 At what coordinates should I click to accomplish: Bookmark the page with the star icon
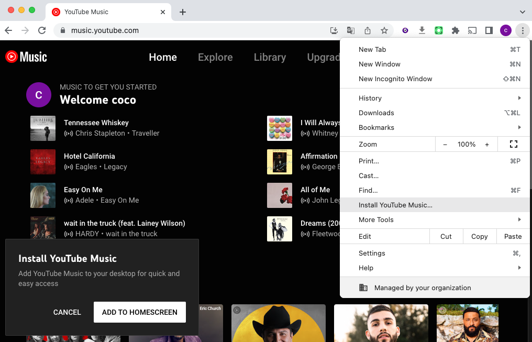[x=384, y=30]
